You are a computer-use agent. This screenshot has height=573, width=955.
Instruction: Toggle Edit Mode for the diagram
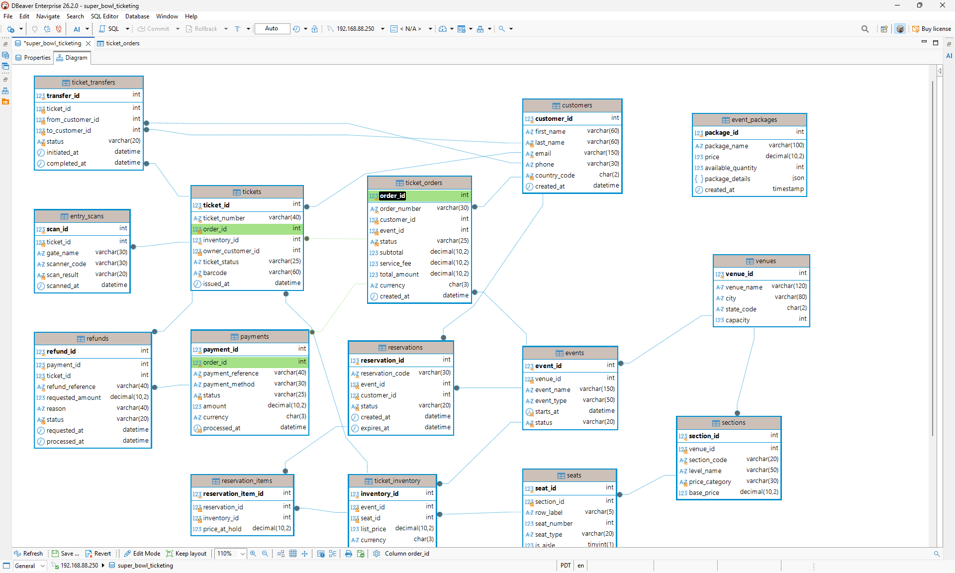(142, 554)
